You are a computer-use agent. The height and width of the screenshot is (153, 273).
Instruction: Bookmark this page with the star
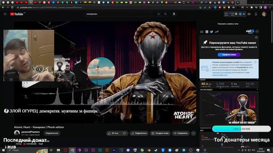click(x=209, y=8)
